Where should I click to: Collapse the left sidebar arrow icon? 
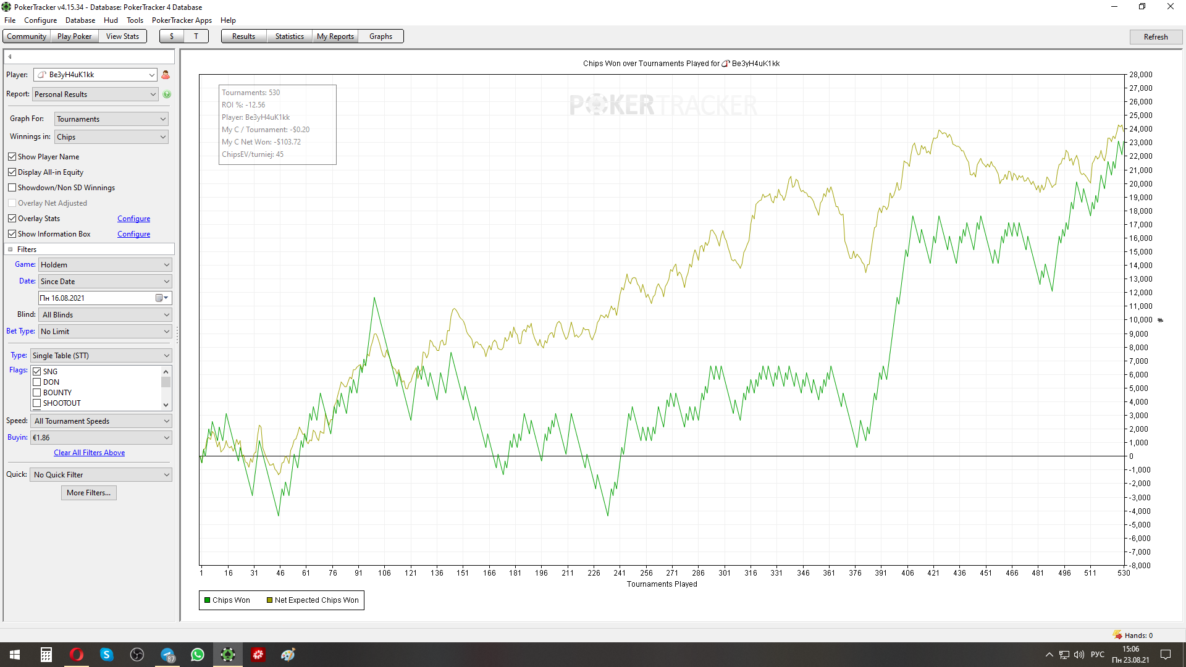[x=10, y=57]
